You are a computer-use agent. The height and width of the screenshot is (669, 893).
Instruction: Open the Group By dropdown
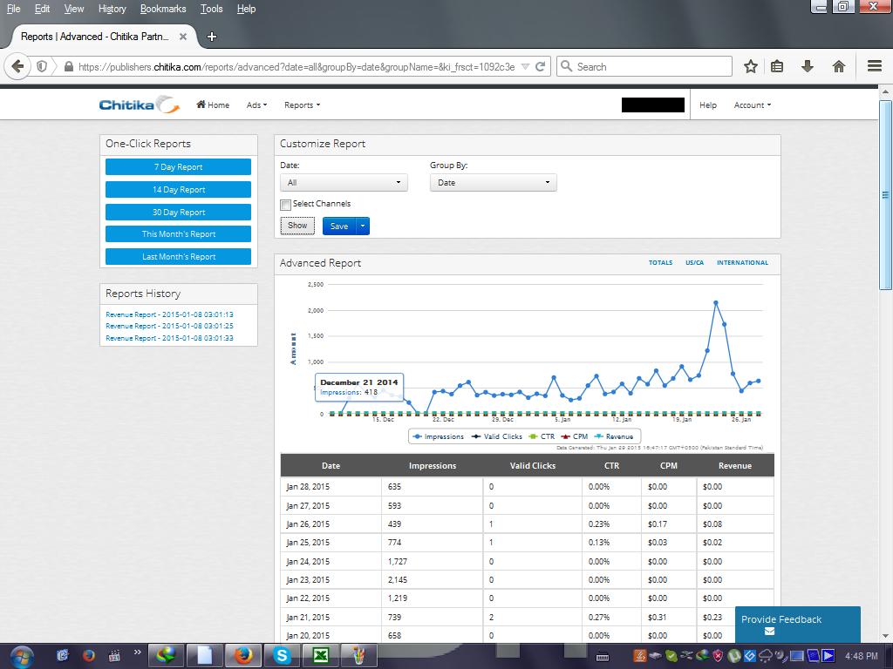tap(494, 183)
